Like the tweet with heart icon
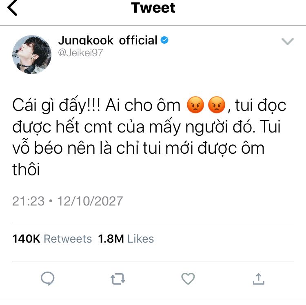The height and width of the screenshot is (305, 306). point(188,278)
